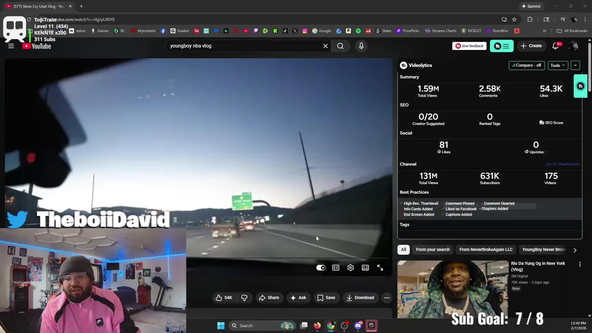Screen dimensions: 592x333
Task: Show more bookmarks with the double chevron
Action: pos(544,31)
